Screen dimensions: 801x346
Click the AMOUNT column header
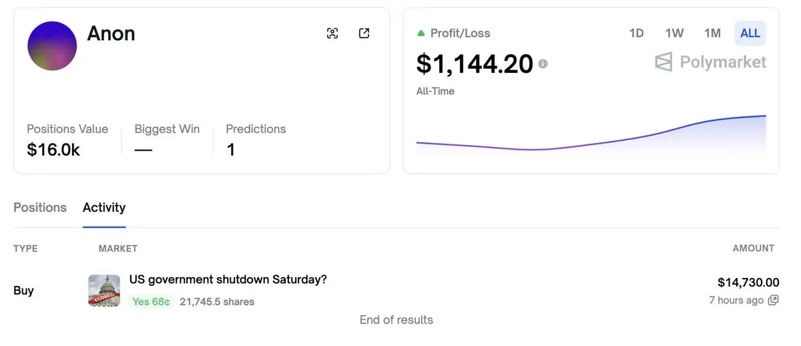click(x=753, y=248)
